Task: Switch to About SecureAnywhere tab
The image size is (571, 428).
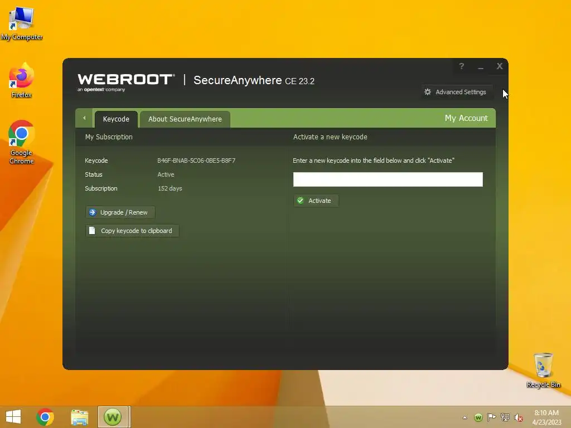Action: coord(185,119)
